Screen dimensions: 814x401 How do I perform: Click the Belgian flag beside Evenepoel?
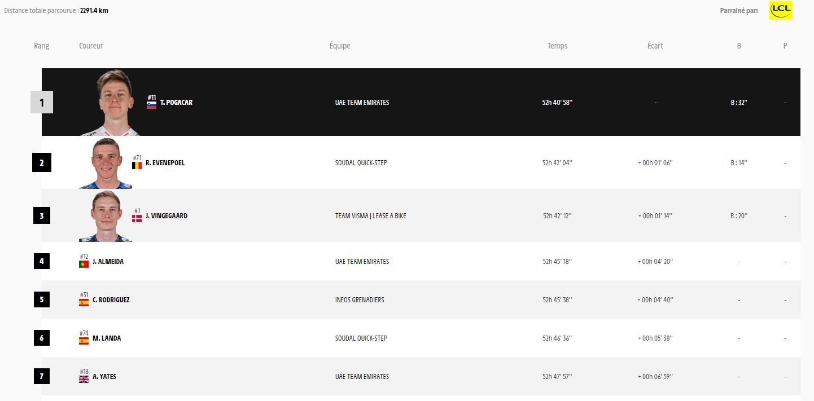[137, 166]
